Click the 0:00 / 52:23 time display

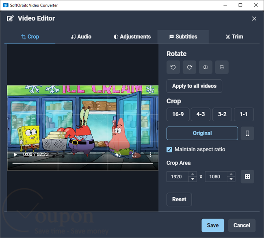(x=36, y=155)
